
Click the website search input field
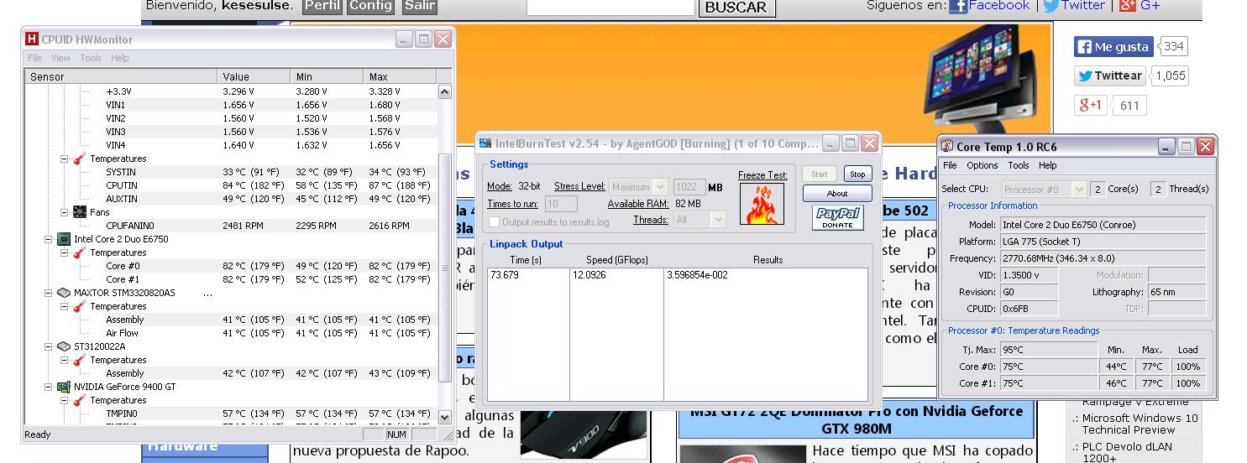[x=610, y=7]
